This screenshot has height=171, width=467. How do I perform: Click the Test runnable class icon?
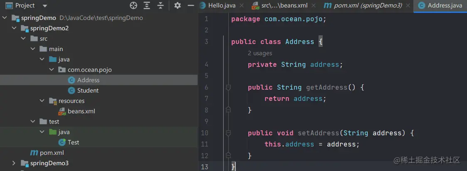(62, 142)
